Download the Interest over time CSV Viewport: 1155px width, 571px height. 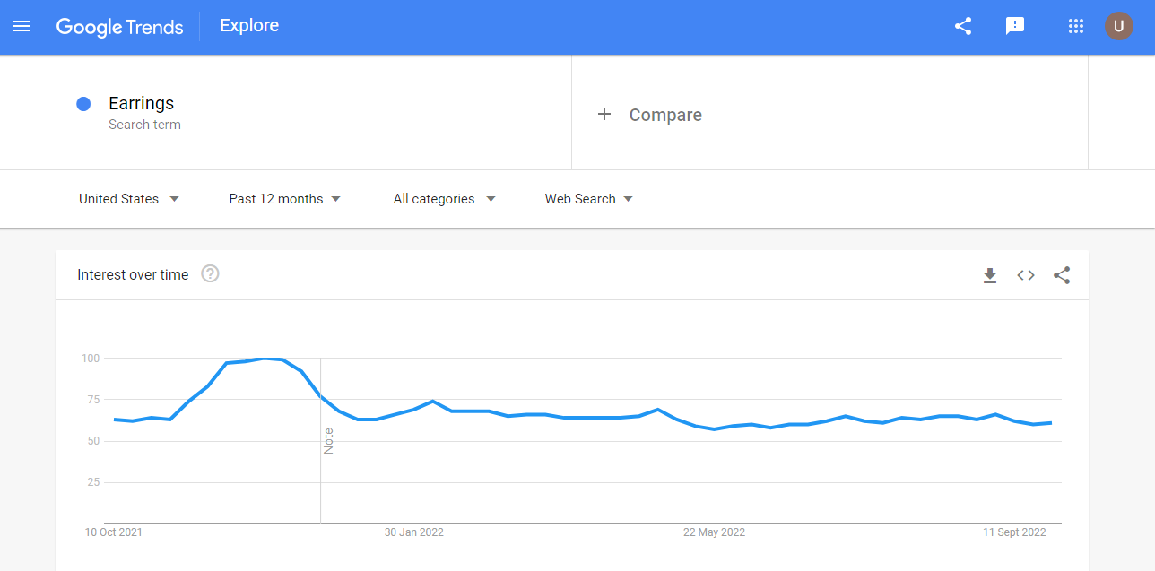(x=990, y=275)
